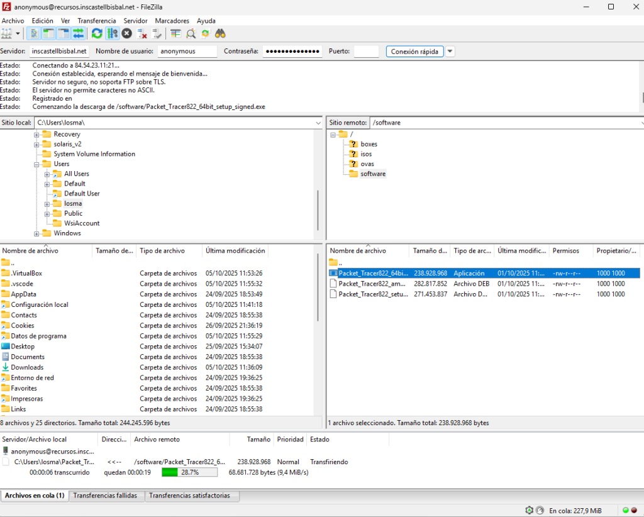Open the Conexión rápida history dropdown arrow
Viewport: 644px width, 517px height.
click(450, 52)
